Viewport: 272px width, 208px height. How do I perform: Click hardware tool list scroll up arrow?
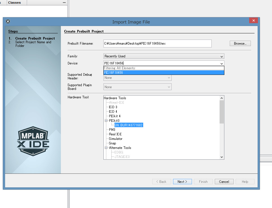coord(222,98)
